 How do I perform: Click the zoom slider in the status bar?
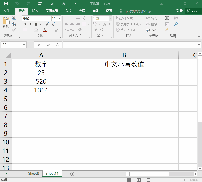coord(170,180)
